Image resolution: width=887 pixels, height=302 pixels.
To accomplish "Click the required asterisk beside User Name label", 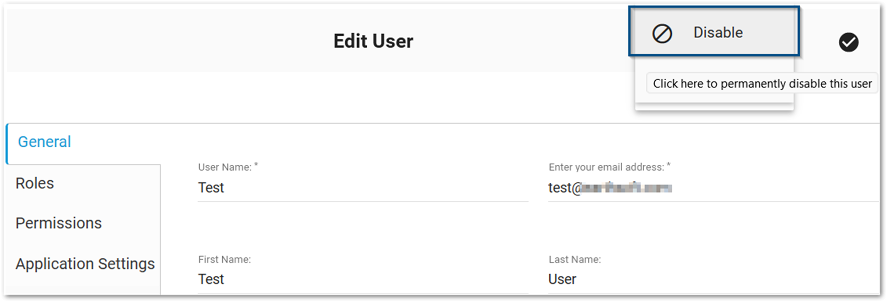I will [256, 164].
